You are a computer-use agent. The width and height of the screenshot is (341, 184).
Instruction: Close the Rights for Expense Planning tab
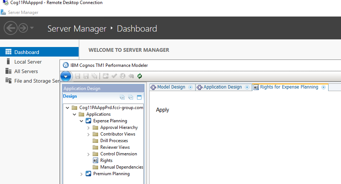point(324,87)
